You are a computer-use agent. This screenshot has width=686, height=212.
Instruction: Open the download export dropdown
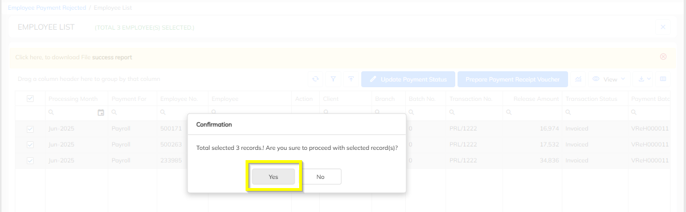click(x=644, y=79)
